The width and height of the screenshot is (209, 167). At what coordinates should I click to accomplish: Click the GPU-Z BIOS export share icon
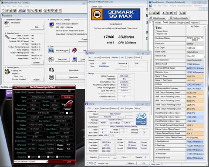click(62, 113)
